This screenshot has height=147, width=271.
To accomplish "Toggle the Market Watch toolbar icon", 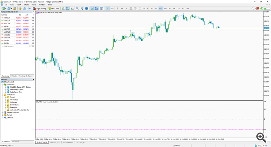I will (15, 8).
